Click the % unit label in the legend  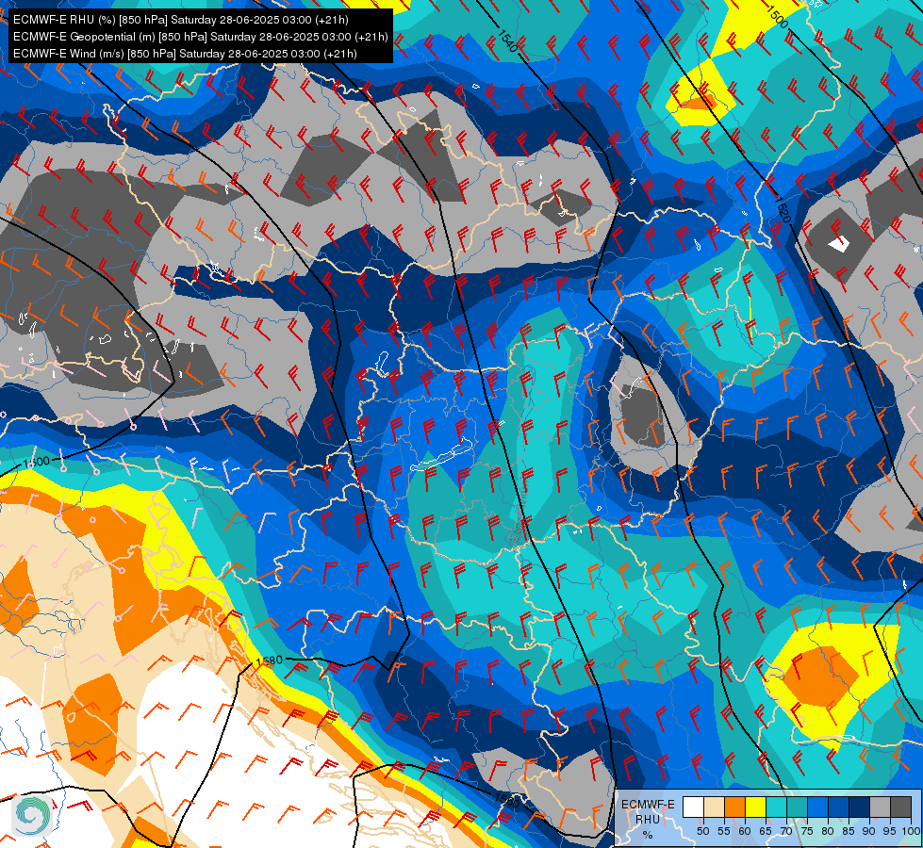pos(648,835)
